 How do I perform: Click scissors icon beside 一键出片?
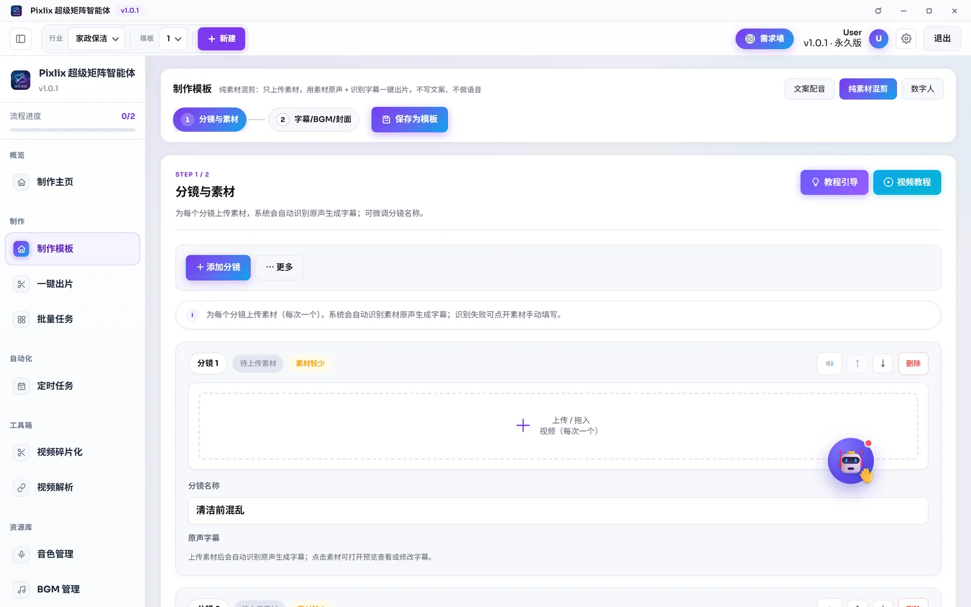coord(21,284)
